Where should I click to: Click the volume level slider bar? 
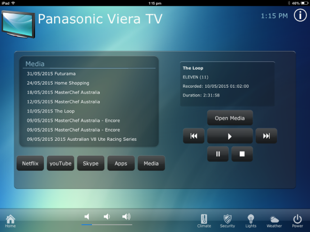click(x=106, y=225)
